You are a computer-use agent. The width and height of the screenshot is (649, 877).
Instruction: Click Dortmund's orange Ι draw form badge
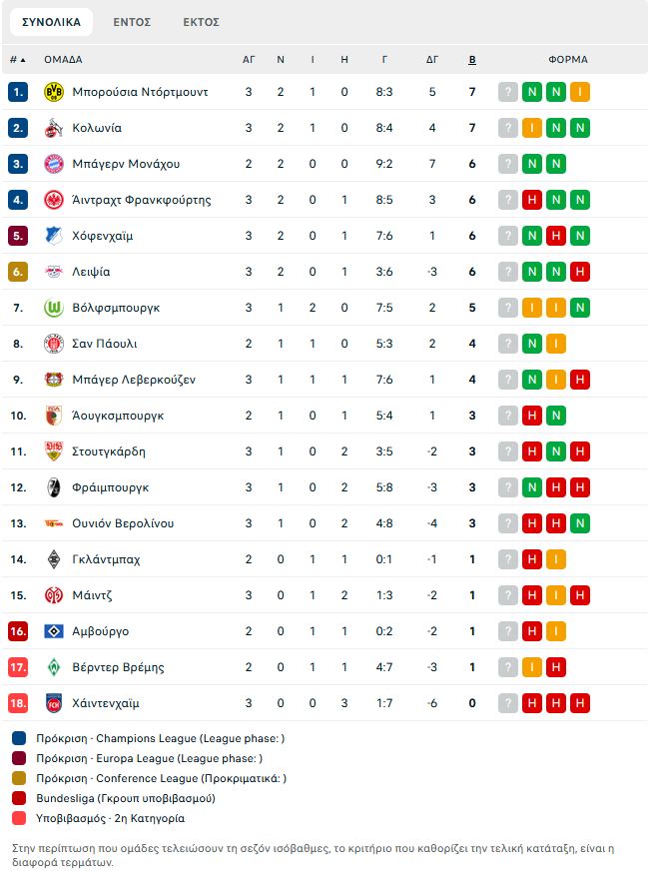click(580, 92)
